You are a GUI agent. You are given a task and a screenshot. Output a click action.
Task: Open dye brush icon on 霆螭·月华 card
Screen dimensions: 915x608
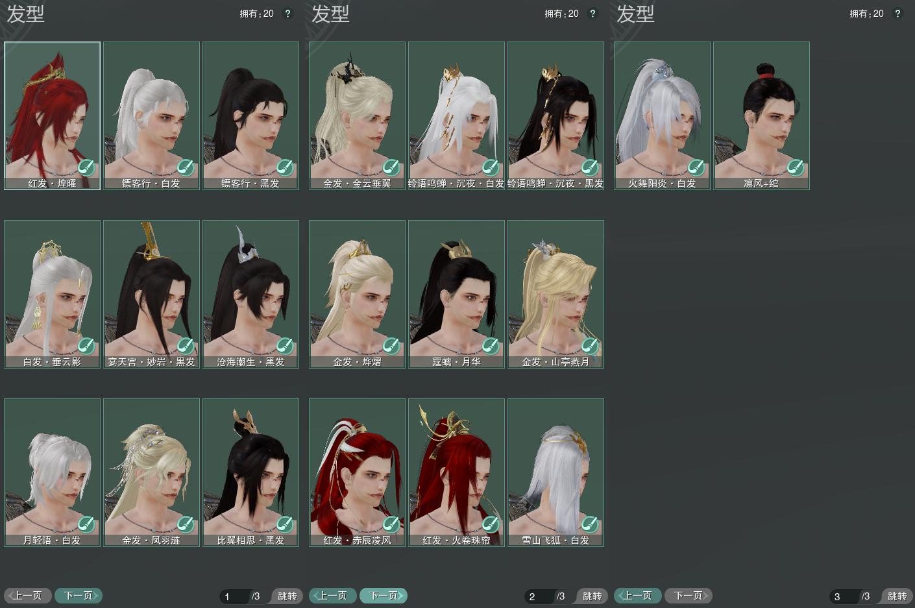coord(491,346)
